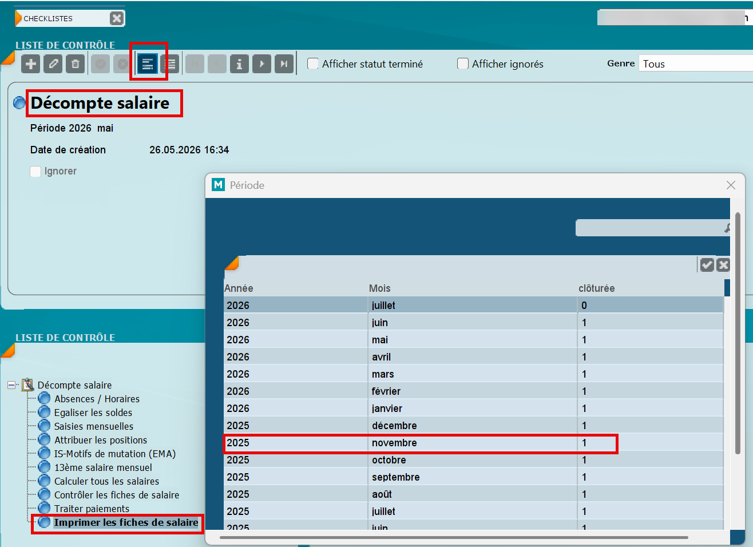
Task: Click the Période 2026 mai label
Action: click(x=72, y=128)
